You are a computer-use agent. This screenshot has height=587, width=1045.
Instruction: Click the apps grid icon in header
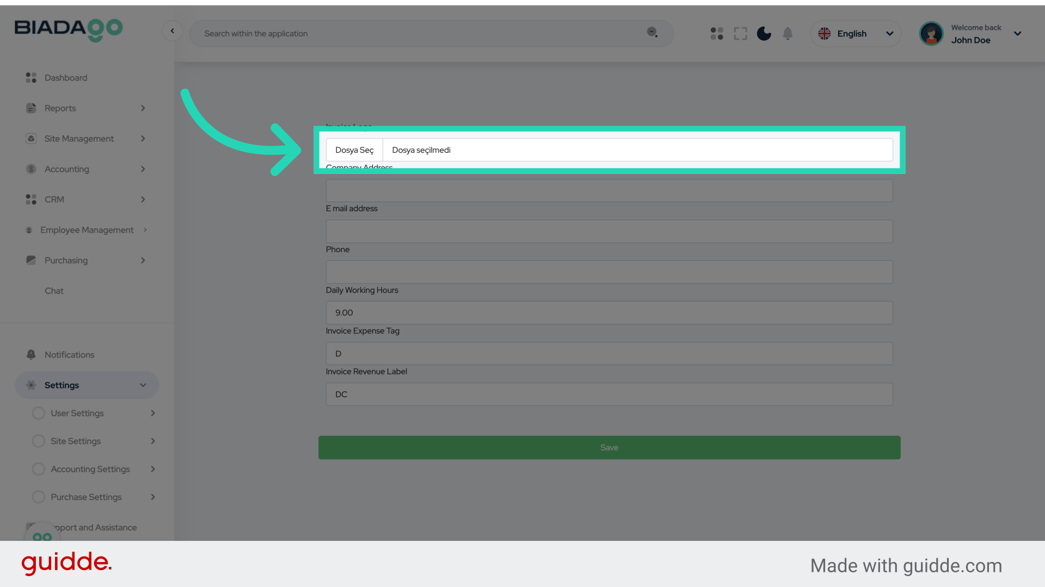click(717, 34)
